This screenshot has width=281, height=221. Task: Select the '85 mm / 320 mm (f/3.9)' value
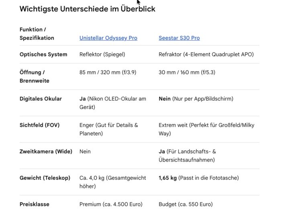108,72
